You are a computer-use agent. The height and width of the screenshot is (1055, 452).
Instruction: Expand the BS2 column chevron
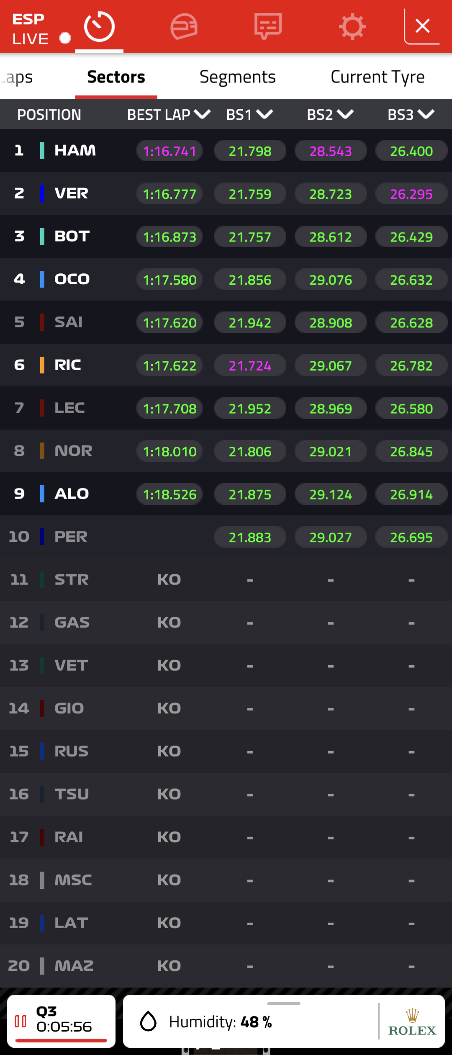(345, 114)
